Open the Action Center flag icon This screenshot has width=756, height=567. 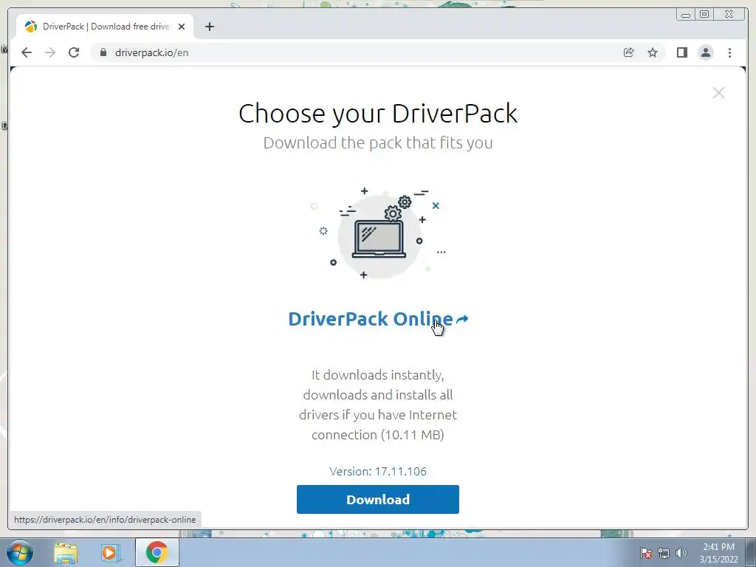(x=646, y=553)
